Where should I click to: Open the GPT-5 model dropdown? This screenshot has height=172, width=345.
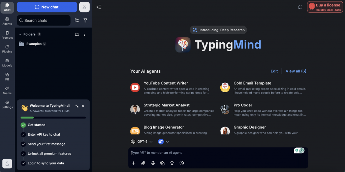click(x=142, y=142)
